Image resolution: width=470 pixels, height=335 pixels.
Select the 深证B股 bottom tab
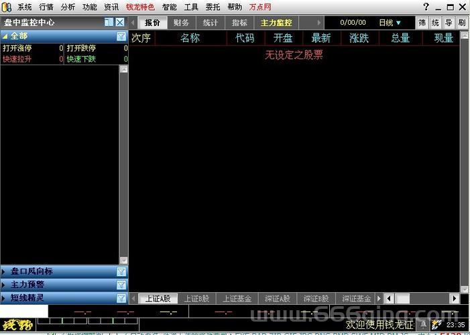[x=316, y=298]
